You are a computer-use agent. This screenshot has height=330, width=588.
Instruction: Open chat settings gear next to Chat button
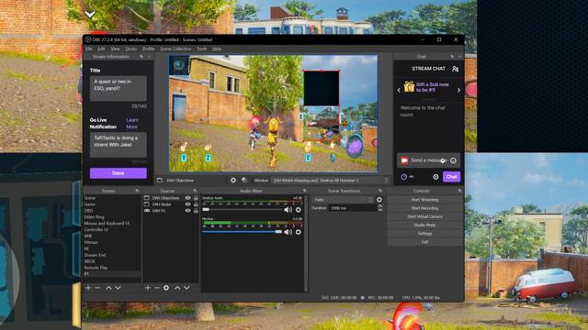coord(435,177)
